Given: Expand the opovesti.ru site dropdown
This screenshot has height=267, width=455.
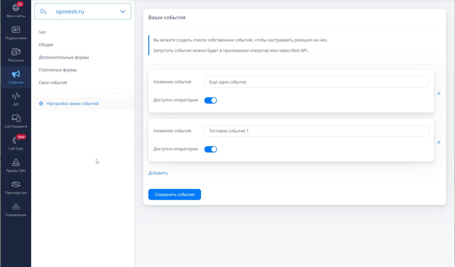Looking at the screenshot, I should pyautogui.click(x=123, y=11).
